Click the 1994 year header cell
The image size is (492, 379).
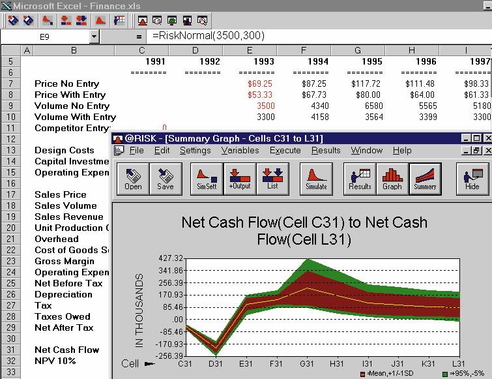click(x=304, y=61)
